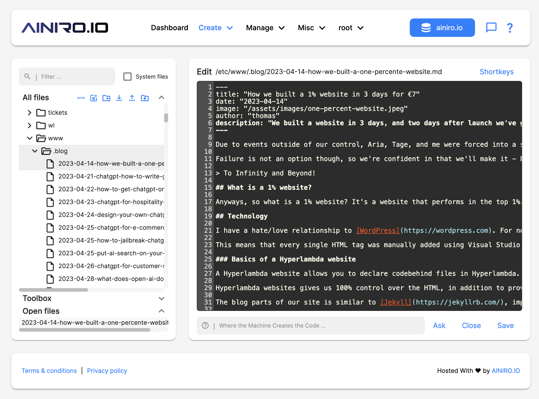The height and width of the screenshot is (399, 539).
Task: Enable the System files checkbox
Action: (127, 76)
